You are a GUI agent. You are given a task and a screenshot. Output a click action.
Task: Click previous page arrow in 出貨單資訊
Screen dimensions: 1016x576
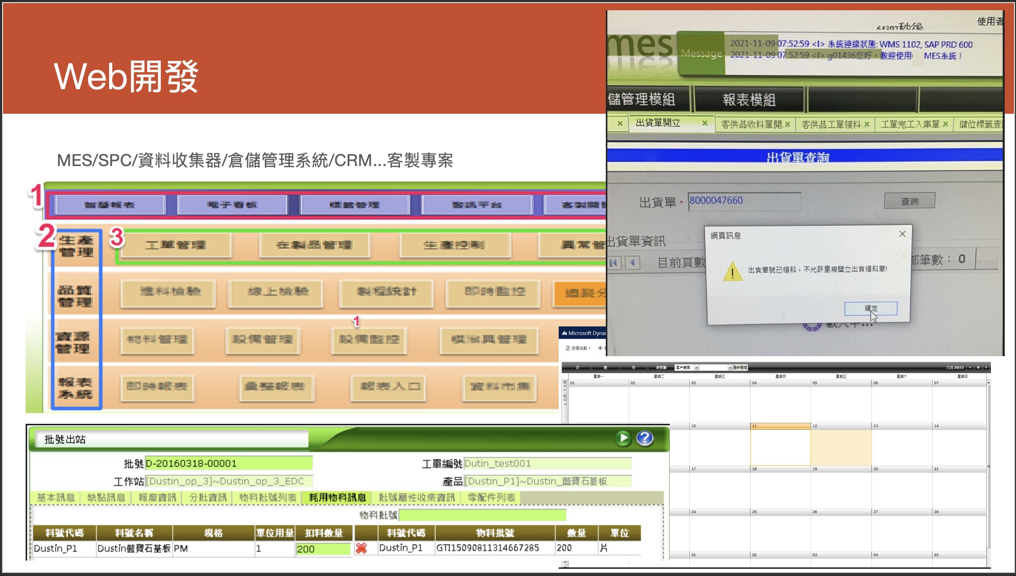[633, 263]
